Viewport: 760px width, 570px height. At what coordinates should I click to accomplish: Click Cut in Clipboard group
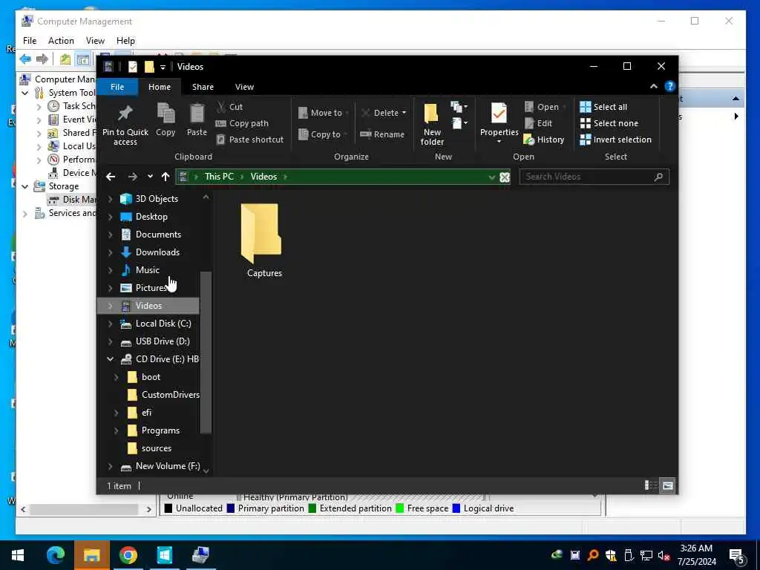(x=230, y=107)
